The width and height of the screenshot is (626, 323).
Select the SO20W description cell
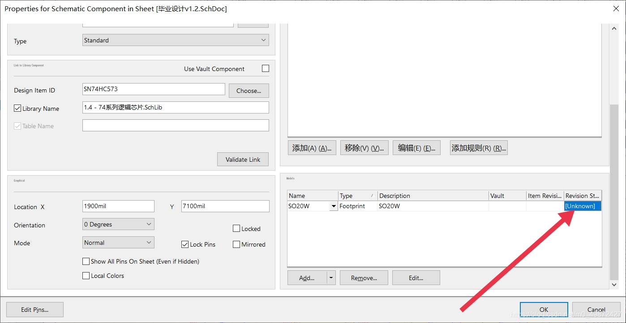pyautogui.click(x=433, y=206)
